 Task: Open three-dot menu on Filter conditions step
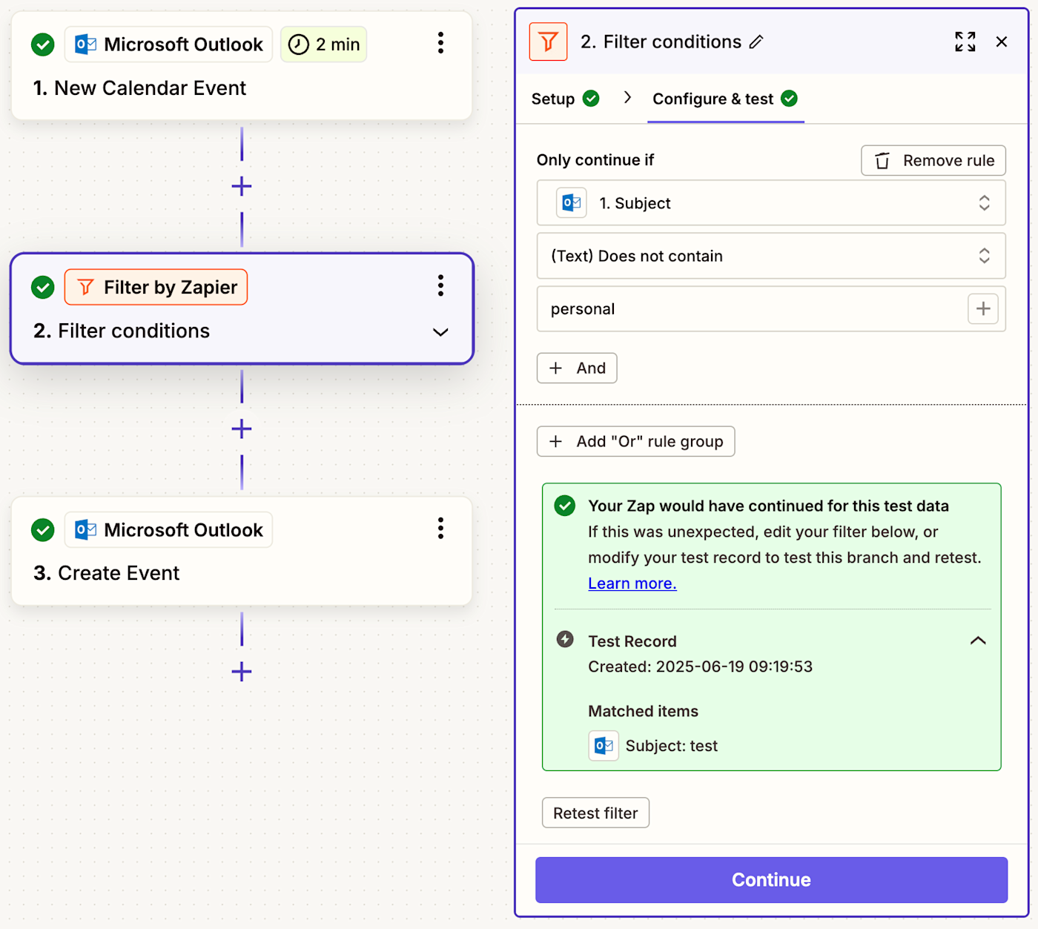point(440,285)
